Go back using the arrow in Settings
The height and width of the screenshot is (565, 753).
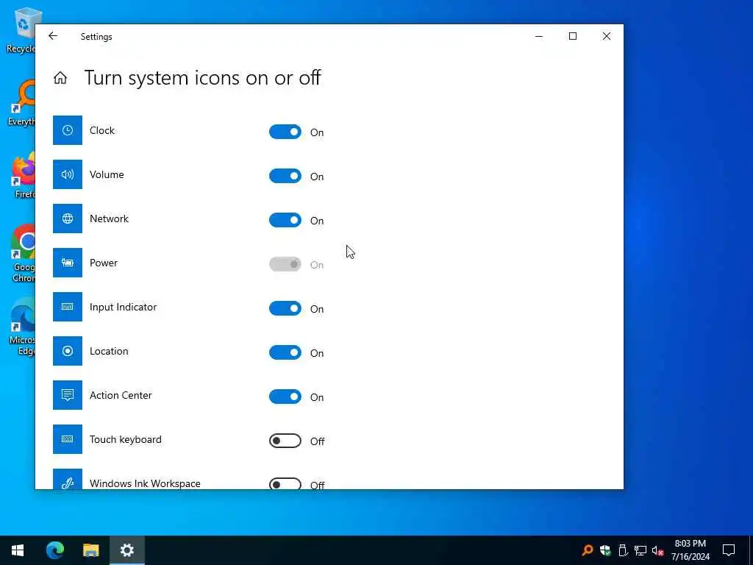[x=53, y=36]
